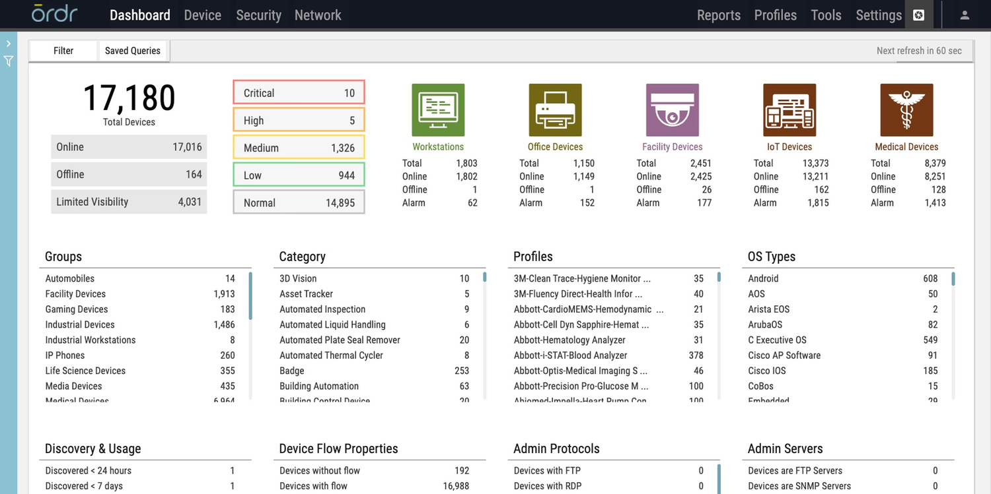The height and width of the screenshot is (494, 991).
Task: Click the Critical severity filter box
Action: 299,92
